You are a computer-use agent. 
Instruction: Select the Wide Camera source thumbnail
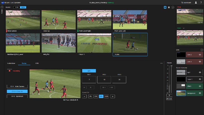click(23, 20)
